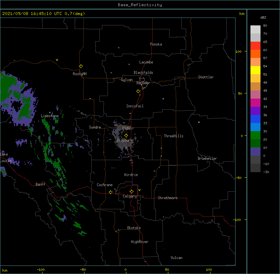Click the Base_Reflectivity title text
Viewport: 280px width, 274px height.
pos(140,5)
